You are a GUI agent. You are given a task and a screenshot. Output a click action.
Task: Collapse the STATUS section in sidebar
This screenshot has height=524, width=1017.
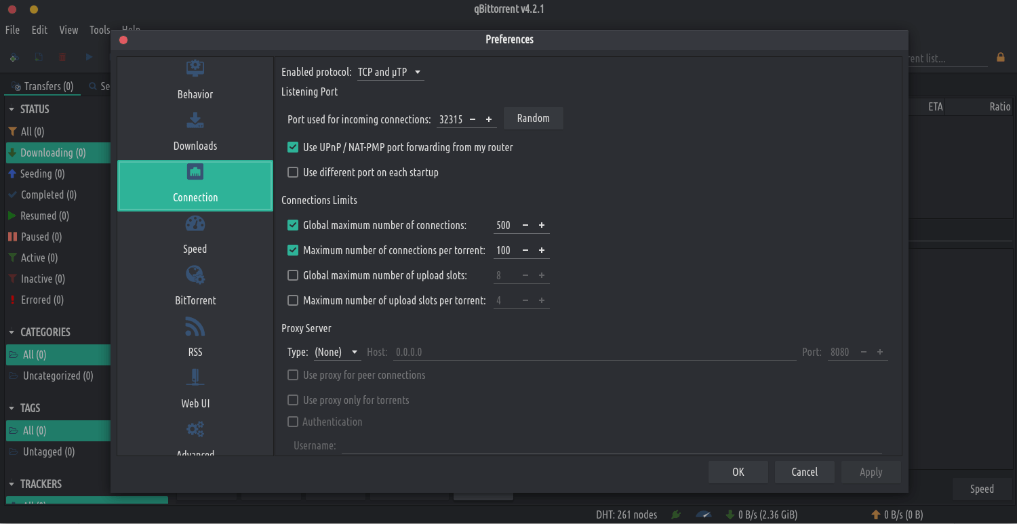pyautogui.click(x=12, y=109)
